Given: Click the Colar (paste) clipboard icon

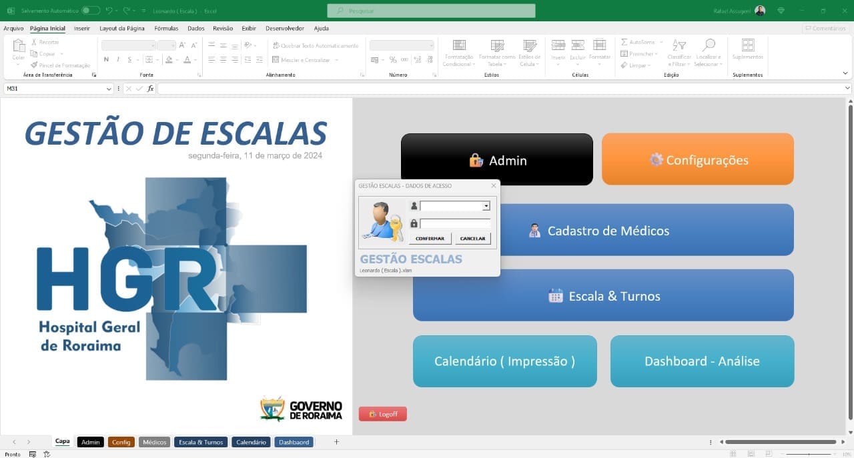Looking at the screenshot, I should click(19, 46).
